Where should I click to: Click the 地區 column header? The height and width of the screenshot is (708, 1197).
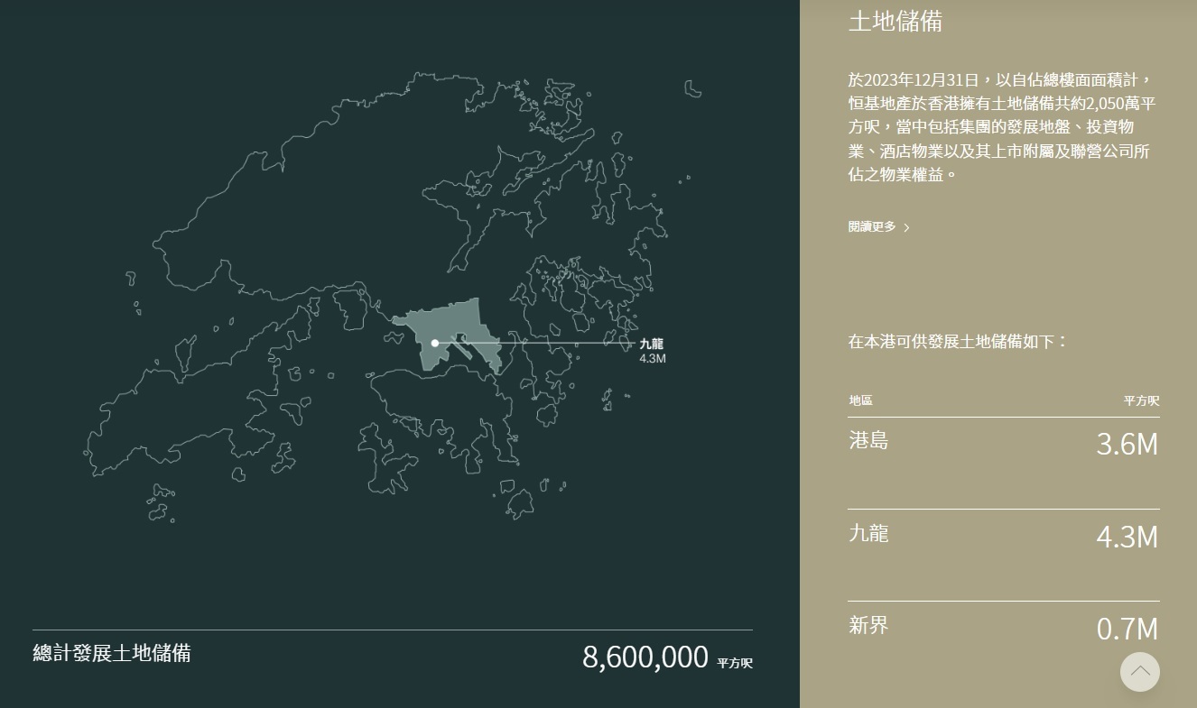point(860,400)
